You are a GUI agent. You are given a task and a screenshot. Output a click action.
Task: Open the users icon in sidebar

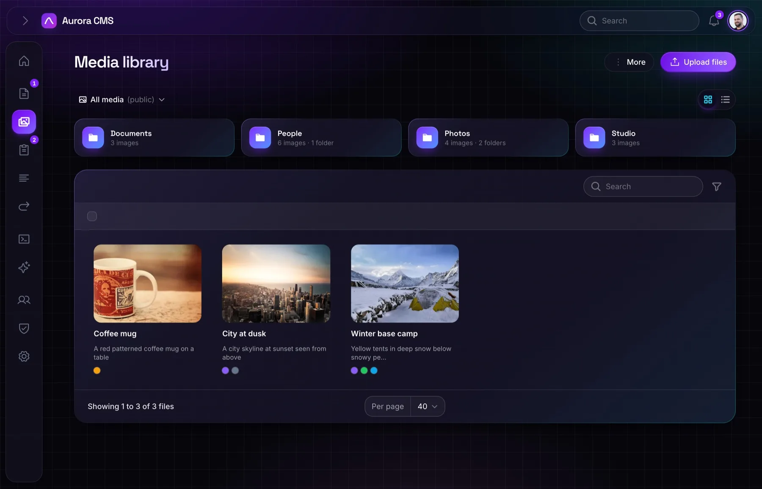coord(24,300)
